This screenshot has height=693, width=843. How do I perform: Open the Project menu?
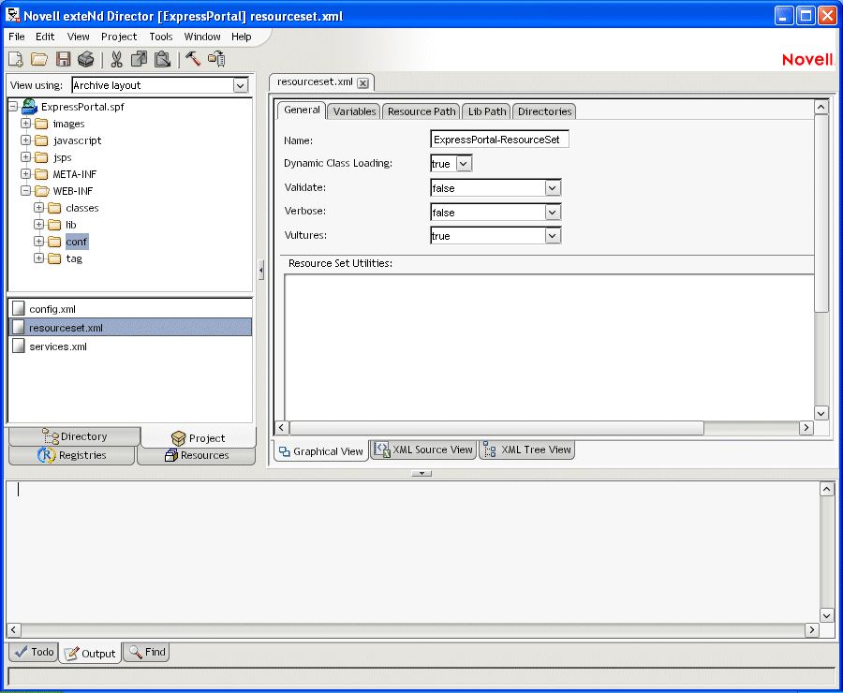tap(119, 37)
